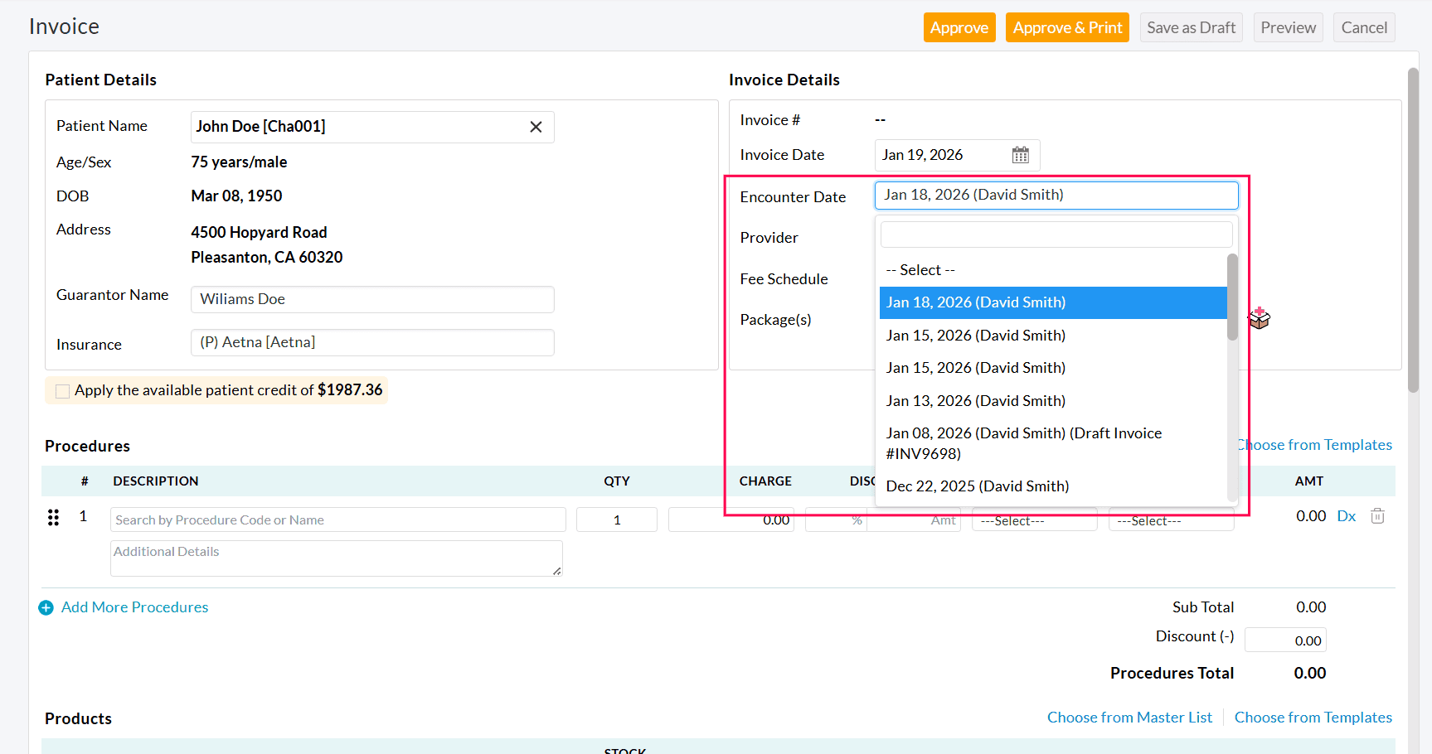
Task: Pick the Jan 08, 2026 Draft Invoice encounter
Action: pos(1023,443)
